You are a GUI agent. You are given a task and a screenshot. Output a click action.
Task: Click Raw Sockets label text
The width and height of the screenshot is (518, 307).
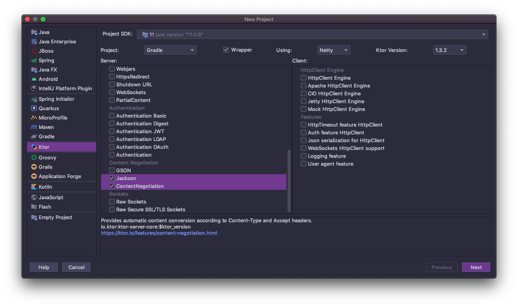[x=131, y=202]
